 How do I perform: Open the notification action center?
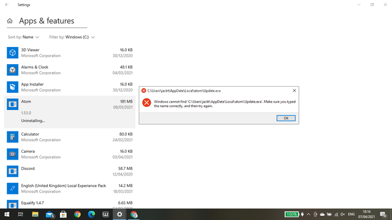383,215
